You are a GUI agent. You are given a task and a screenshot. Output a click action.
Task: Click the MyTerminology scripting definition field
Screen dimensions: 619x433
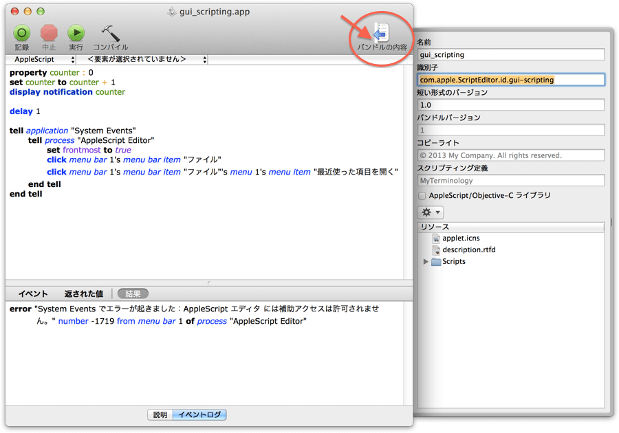(x=511, y=181)
